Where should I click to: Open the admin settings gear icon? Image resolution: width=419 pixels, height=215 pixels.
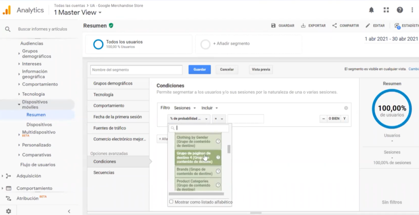(9, 211)
